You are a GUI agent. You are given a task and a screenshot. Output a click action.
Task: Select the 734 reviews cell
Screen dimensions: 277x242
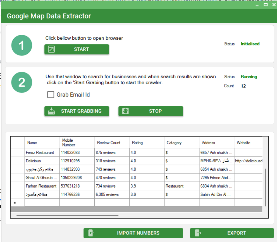click(112, 186)
